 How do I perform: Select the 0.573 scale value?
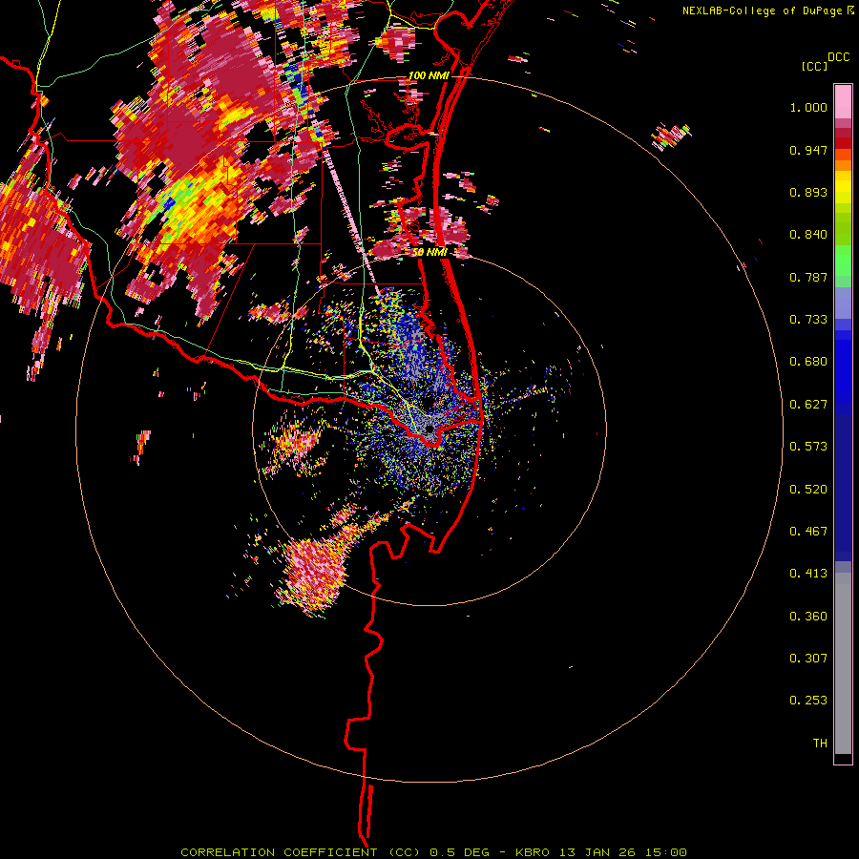tap(808, 447)
